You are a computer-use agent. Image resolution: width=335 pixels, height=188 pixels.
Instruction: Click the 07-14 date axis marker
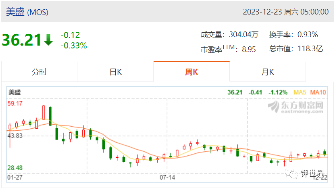coord(167,177)
